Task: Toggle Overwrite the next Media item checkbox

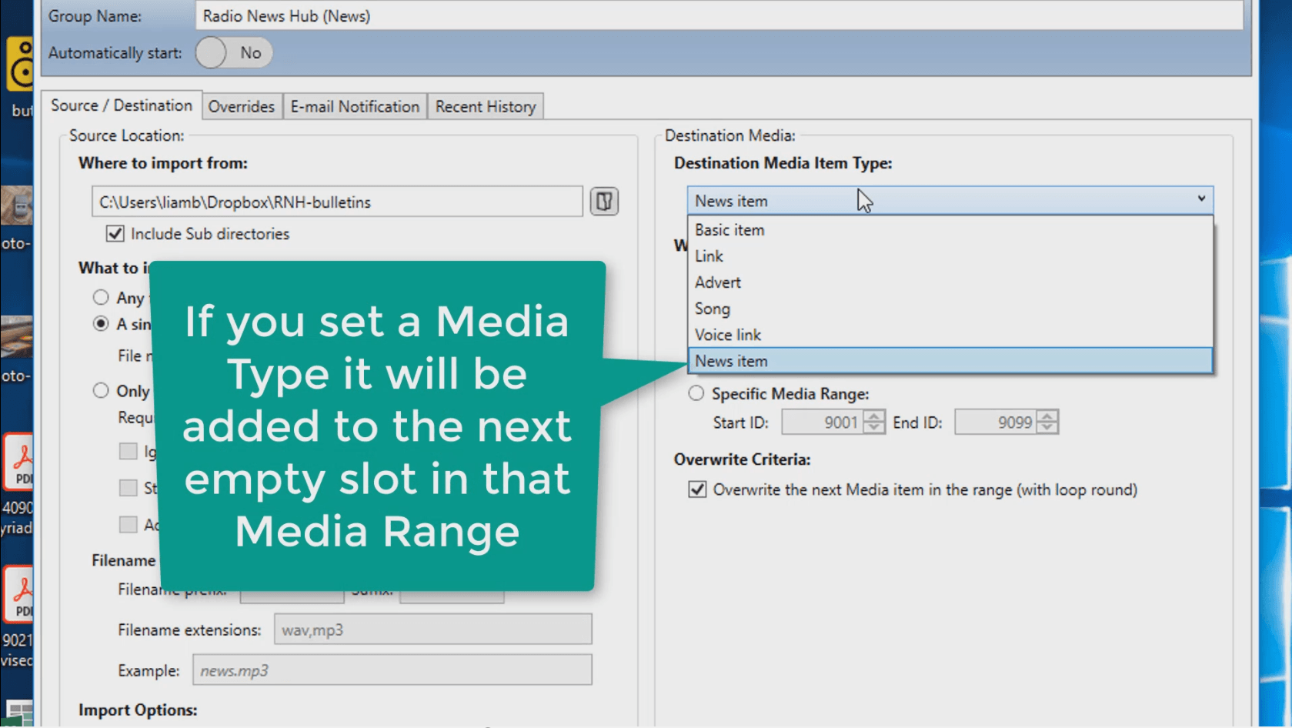Action: point(697,490)
